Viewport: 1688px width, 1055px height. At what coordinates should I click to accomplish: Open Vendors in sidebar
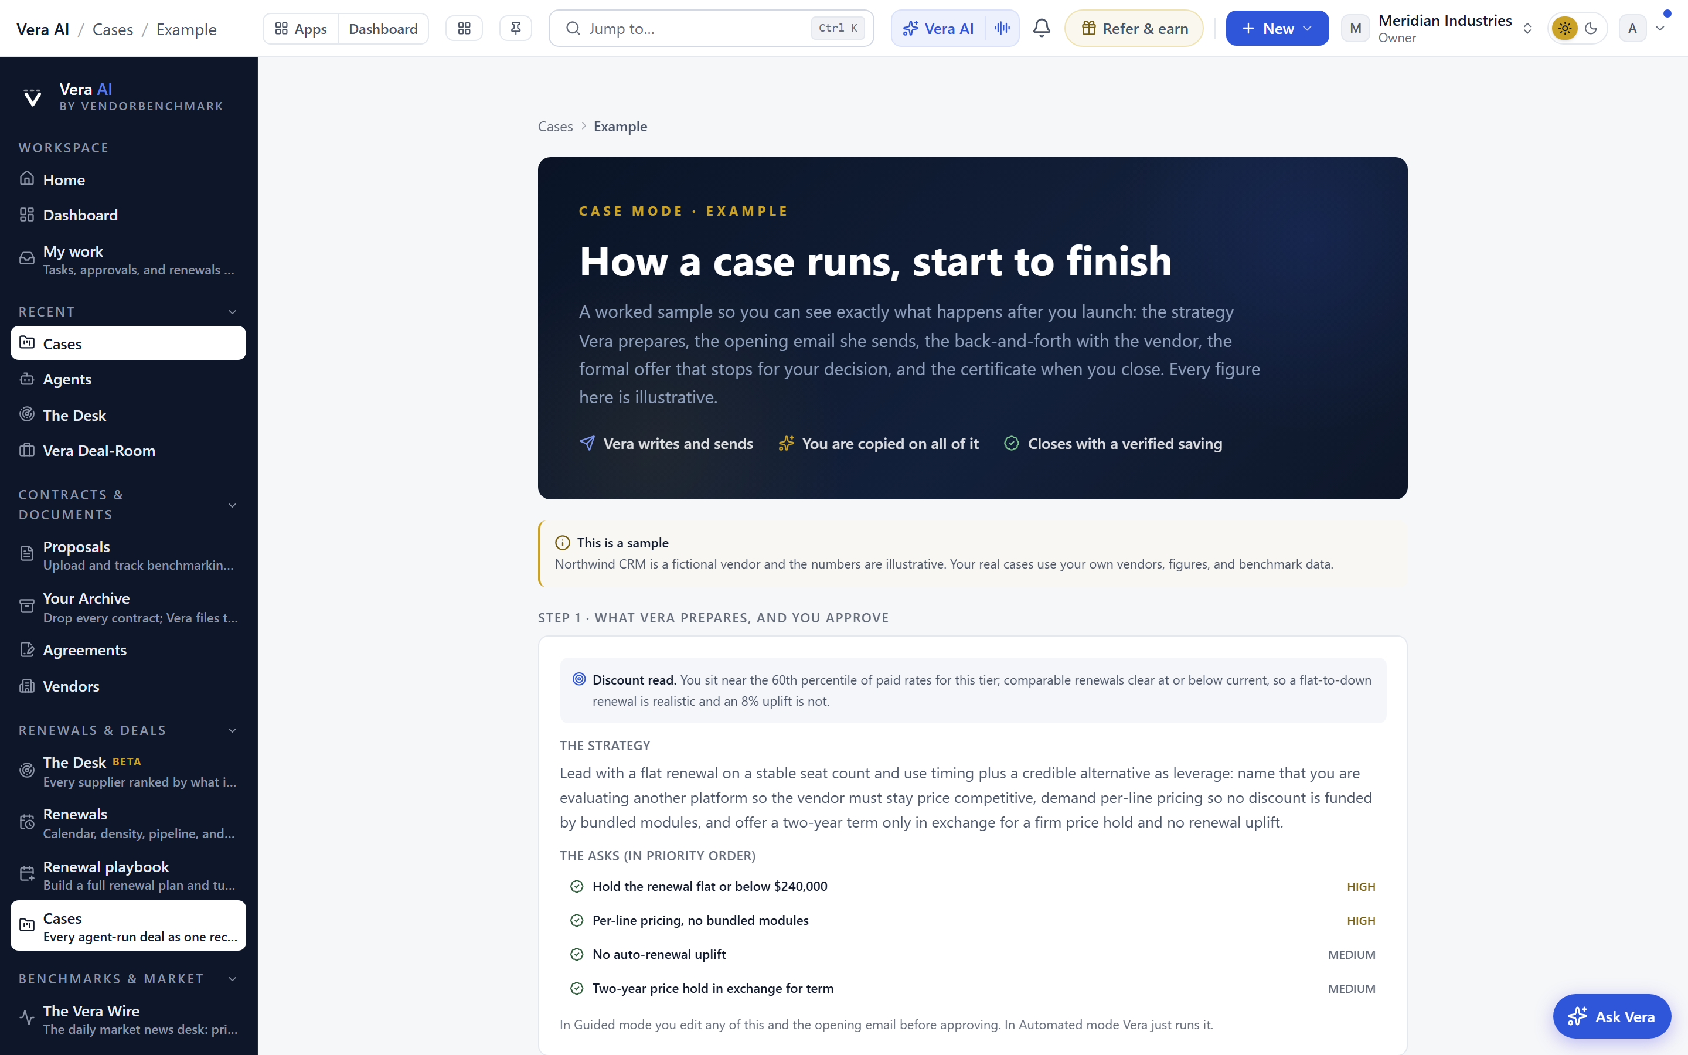[128, 686]
